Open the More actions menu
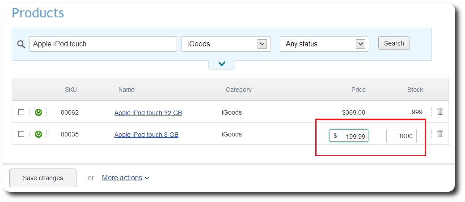The image size is (465, 202). (126, 178)
